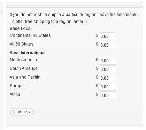This screenshot has width=146, height=130.
Task: Click the dollar sign beside Europe field
Action: pyautogui.click(x=97, y=86)
